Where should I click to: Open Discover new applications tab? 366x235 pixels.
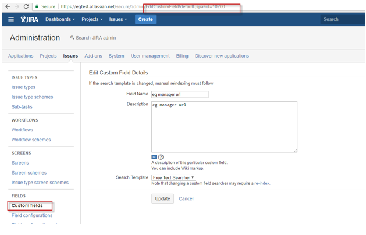(222, 56)
